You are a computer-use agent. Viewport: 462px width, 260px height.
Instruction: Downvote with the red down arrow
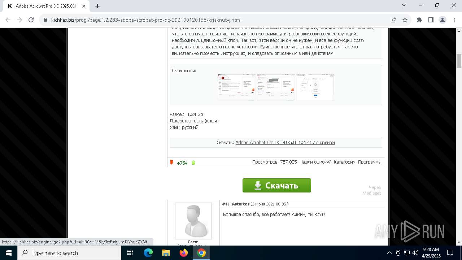(x=171, y=162)
